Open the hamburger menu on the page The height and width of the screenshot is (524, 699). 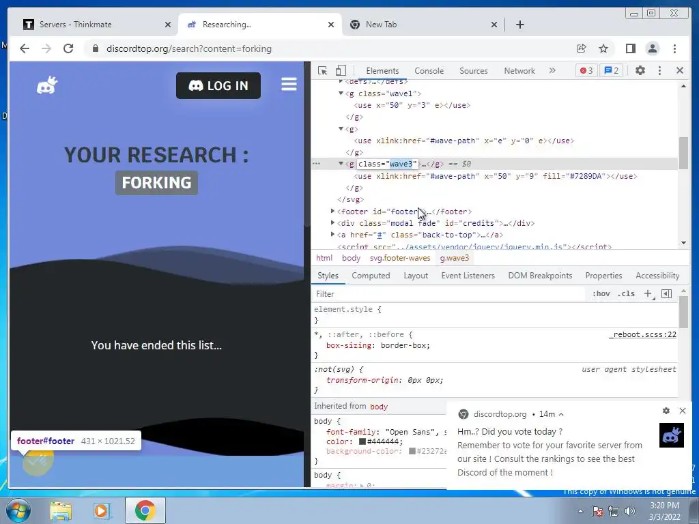point(289,84)
